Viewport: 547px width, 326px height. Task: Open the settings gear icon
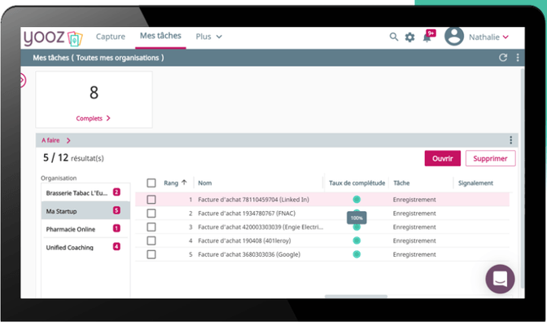410,37
